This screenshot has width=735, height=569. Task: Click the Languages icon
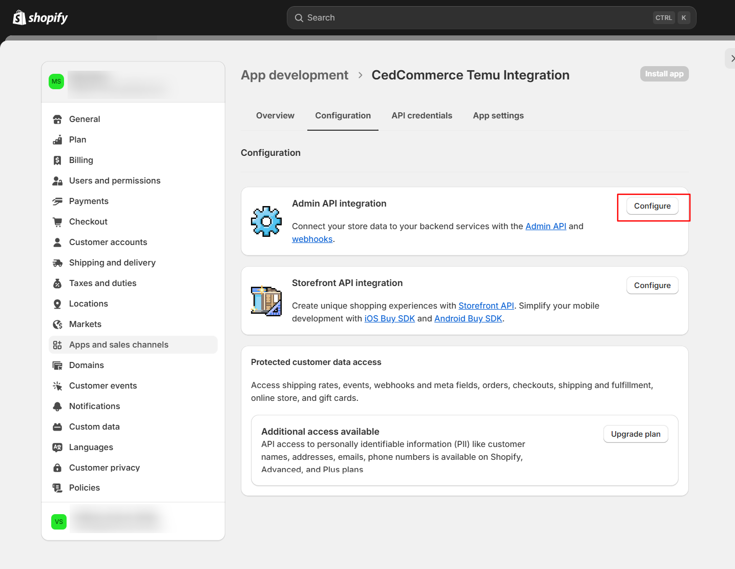(x=57, y=448)
